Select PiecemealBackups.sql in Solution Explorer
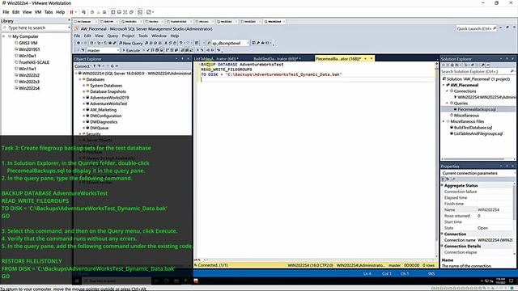Screen dimensions: 518x291 click(x=477, y=109)
